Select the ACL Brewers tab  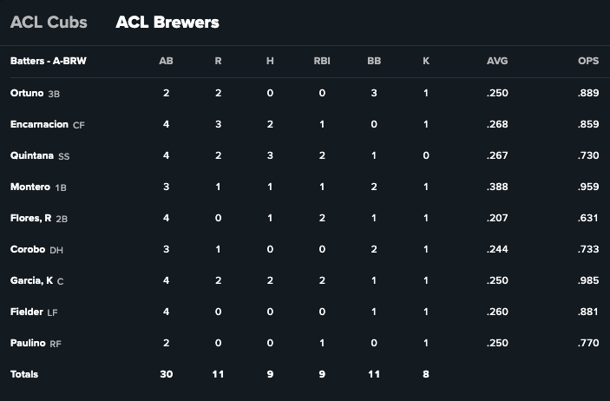pyautogui.click(x=167, y=23)
